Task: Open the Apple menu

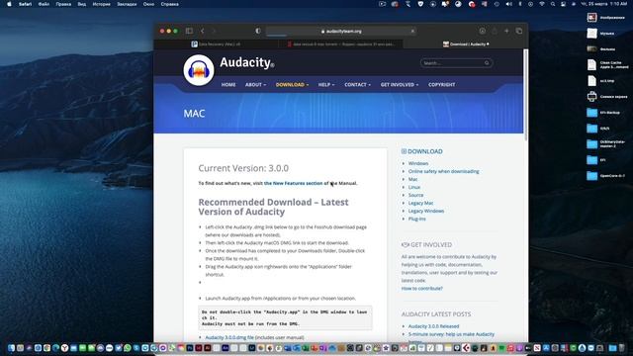Action: [9, 4]
